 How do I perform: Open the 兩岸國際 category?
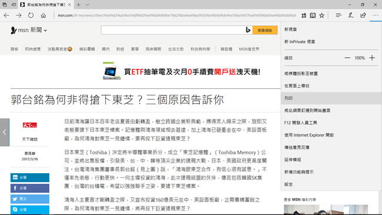point(153,49)
